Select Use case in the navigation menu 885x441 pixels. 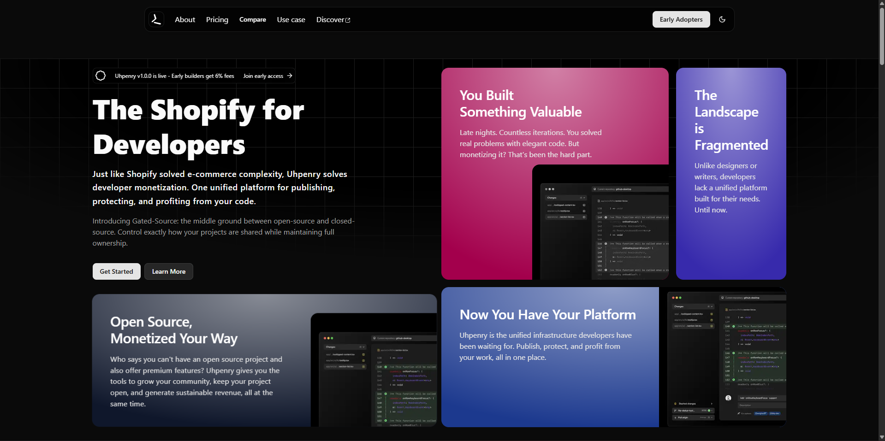coord(291,19)
